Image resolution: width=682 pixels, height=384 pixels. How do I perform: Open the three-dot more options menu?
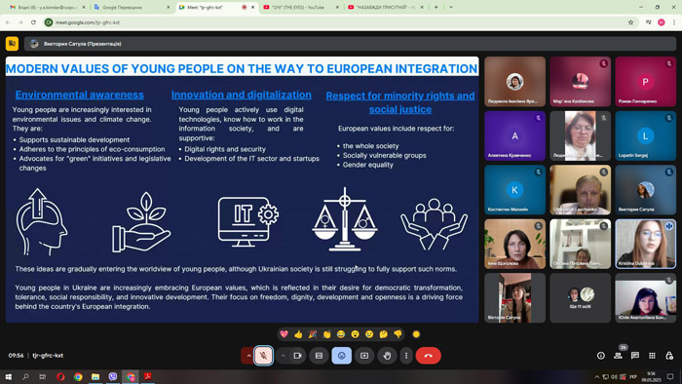pos(406,356)
